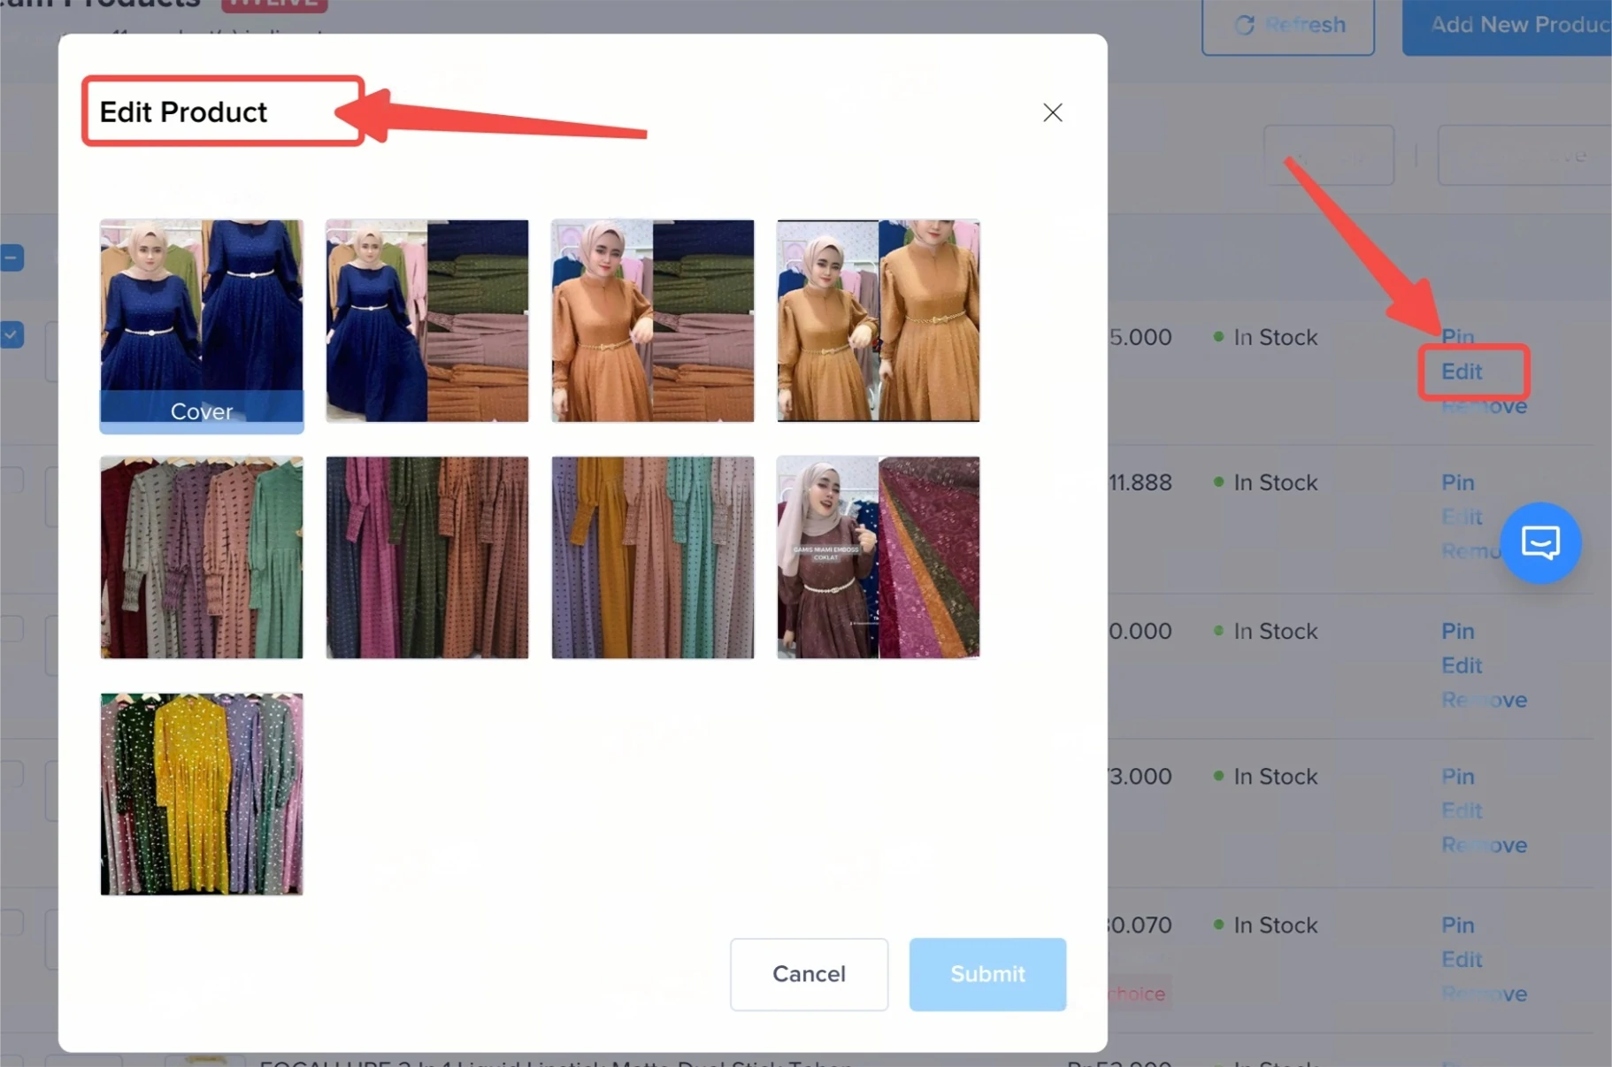
Task: Open the chat support bubble icon
Action: point(1539,542)
